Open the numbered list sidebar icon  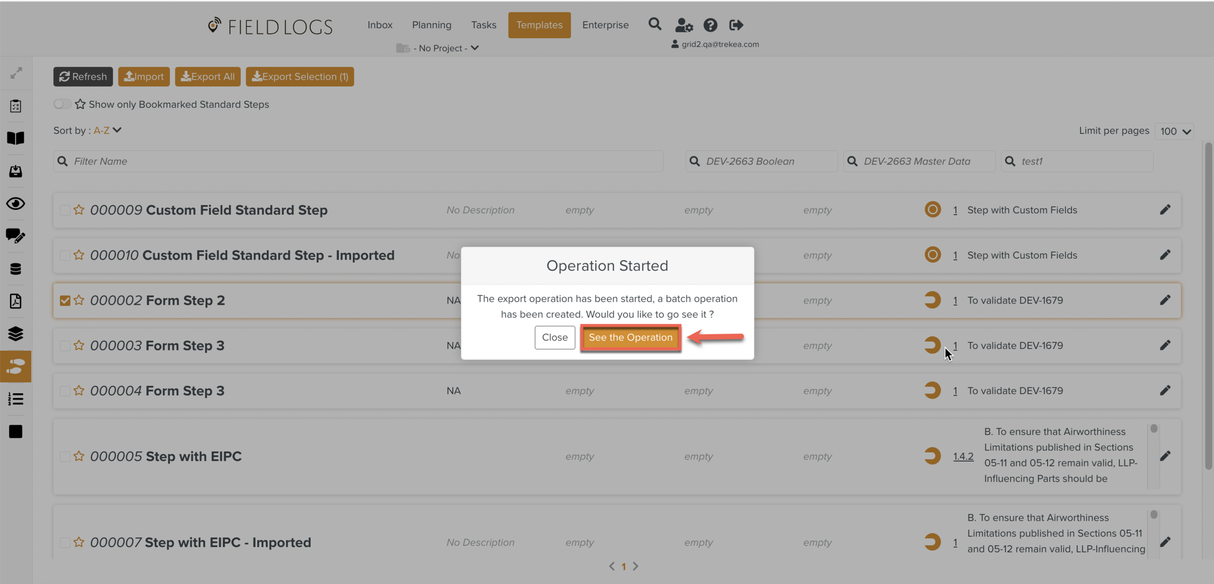pyautogui.click(x=16, y=399)
